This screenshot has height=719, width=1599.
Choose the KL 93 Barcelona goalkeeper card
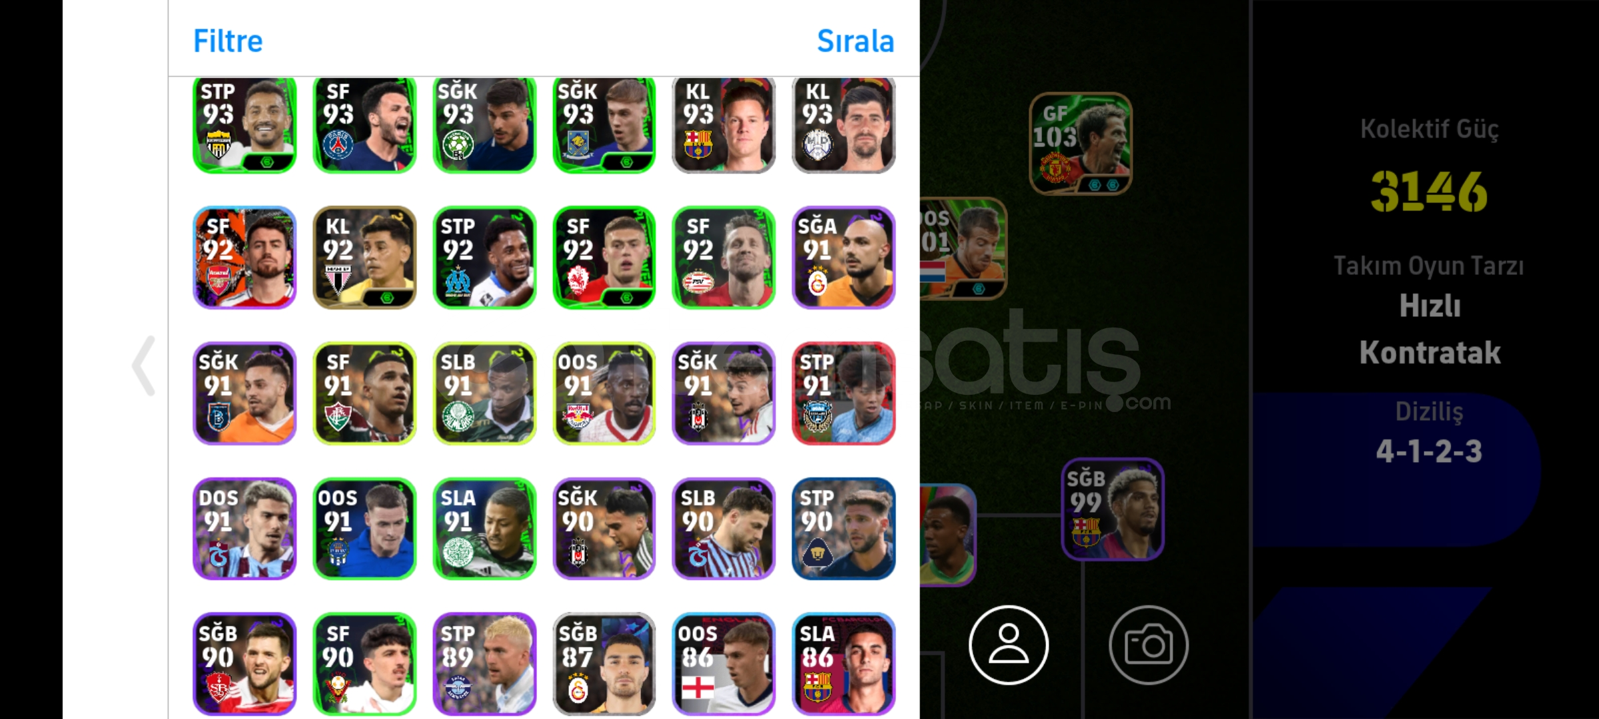click(724, 125)
